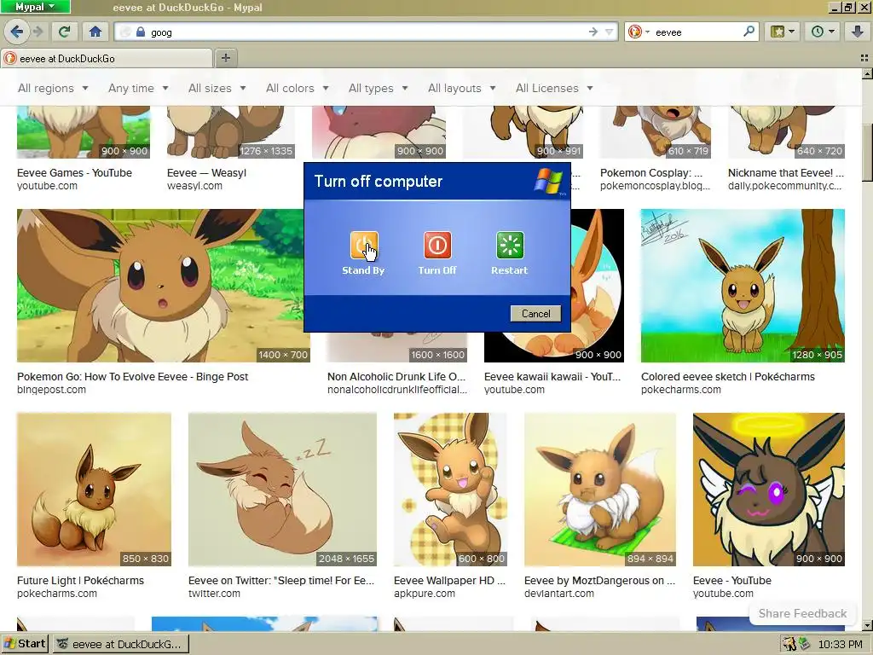
Task: Open the Home page icon
Action: pos(95,32)
